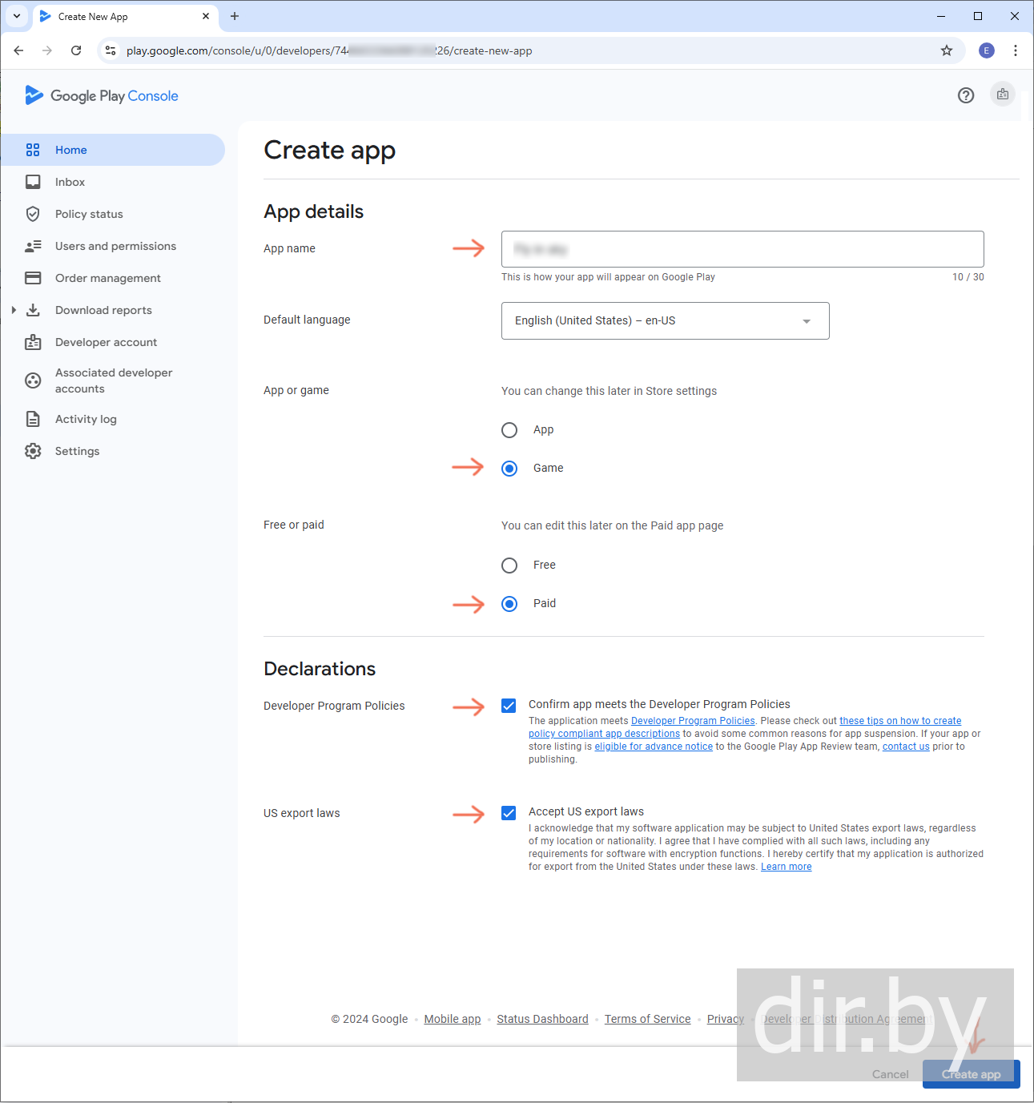Open the Help question mark icon
The height and width of the screenshot is (1103, 1034).
[x=966, y=95]
